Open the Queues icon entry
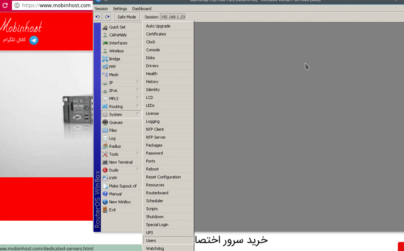The image size is (404, 251). point(105,123)
